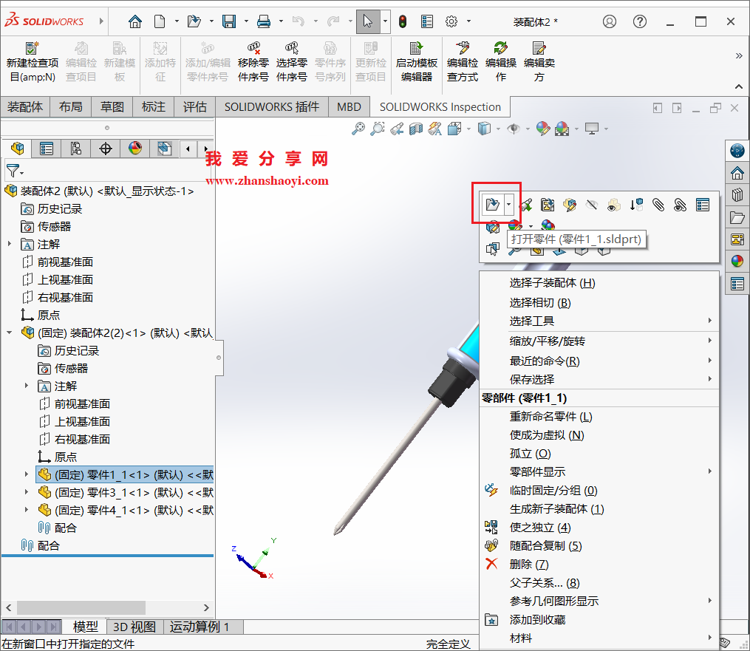
Task: Click the Print icon
Action: (264, 21)
